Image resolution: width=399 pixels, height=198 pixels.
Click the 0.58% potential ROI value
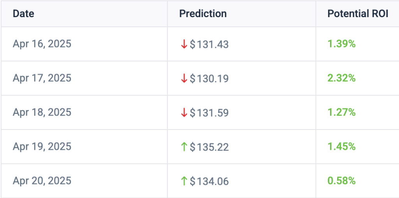tap(341, 181)
